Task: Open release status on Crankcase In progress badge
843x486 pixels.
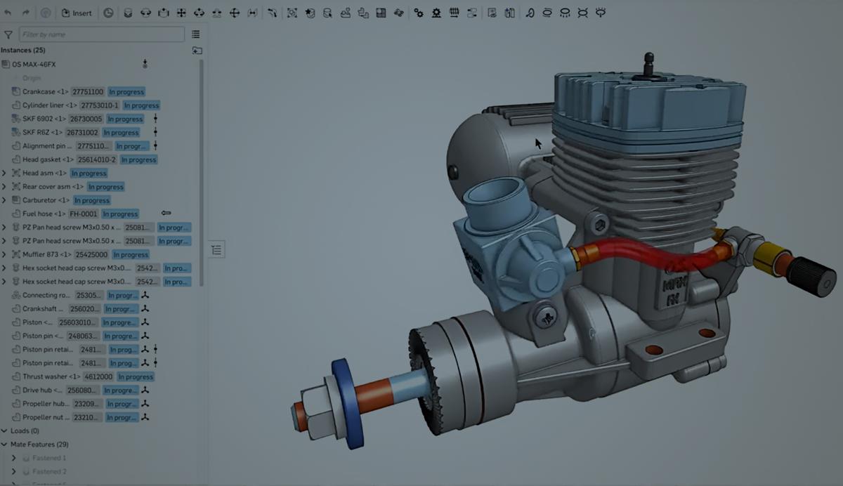Action: (x=128, y=91)
